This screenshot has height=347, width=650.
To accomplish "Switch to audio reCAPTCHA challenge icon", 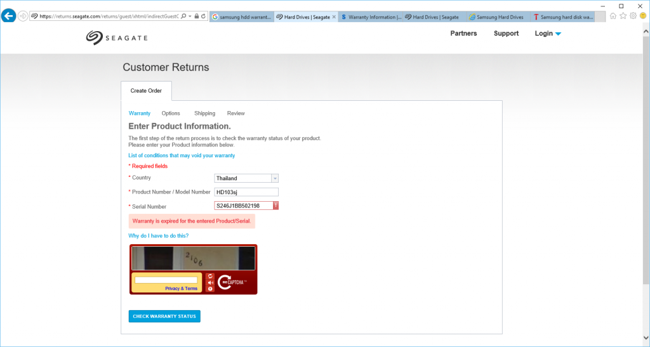I will click(210, 282).
